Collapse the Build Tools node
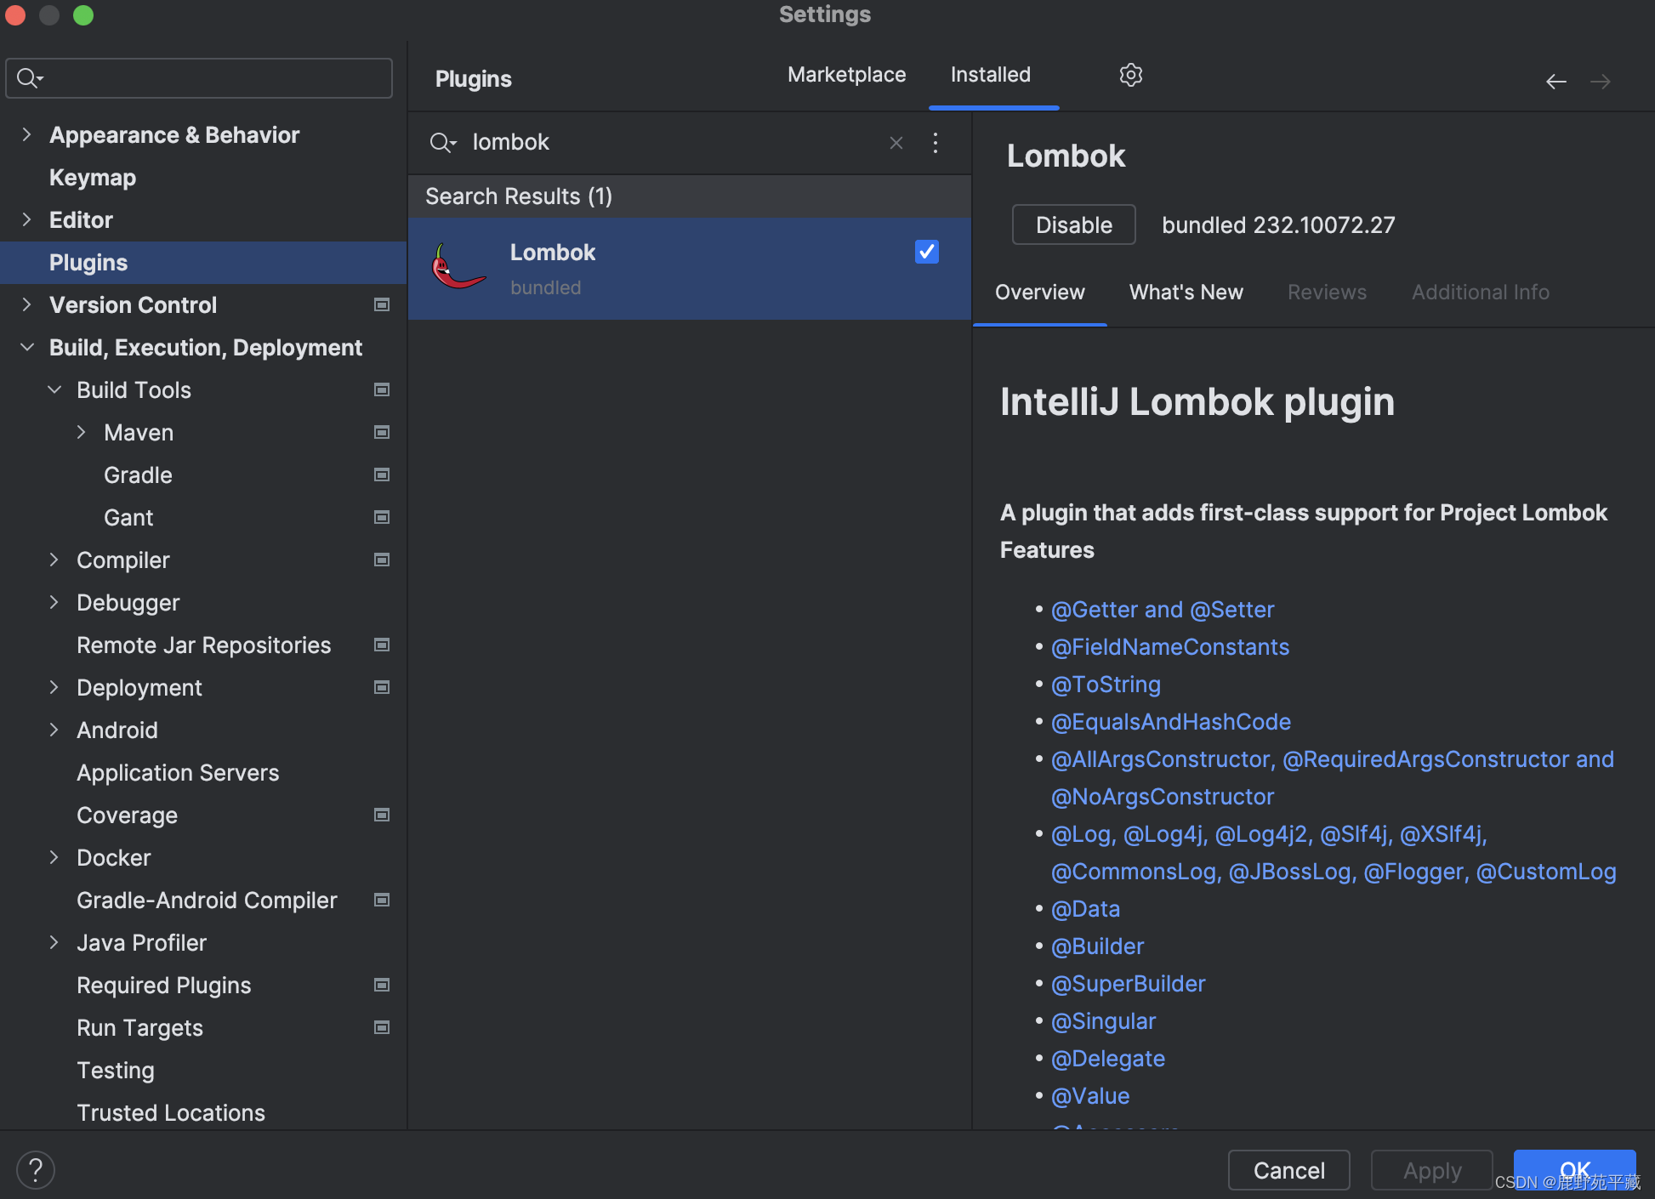Image resolution: width=1655 pixels, height=1199 pixels. click(x=54, y=389)
